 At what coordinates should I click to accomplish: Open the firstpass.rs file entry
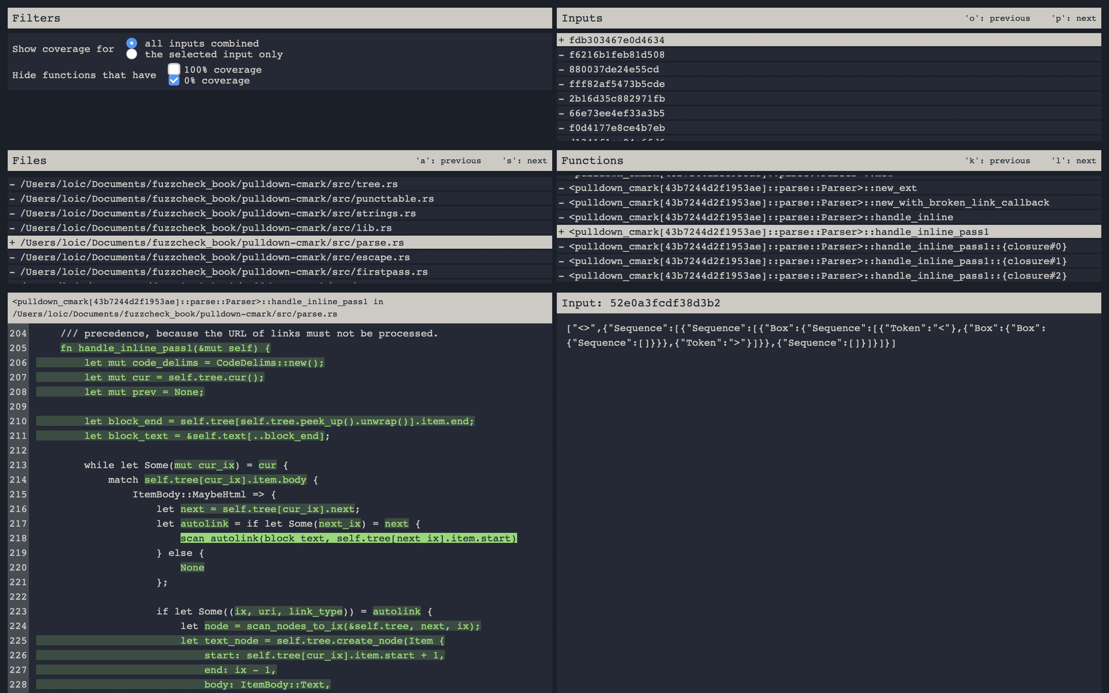pos(224,272)
